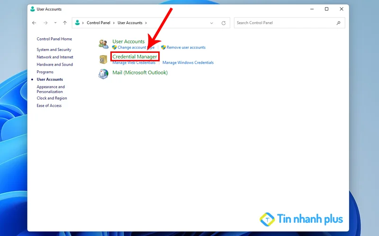Open Control Panel Home
Image resolution: width=379 pixels, height=236 pixels.
coord(54,39)
